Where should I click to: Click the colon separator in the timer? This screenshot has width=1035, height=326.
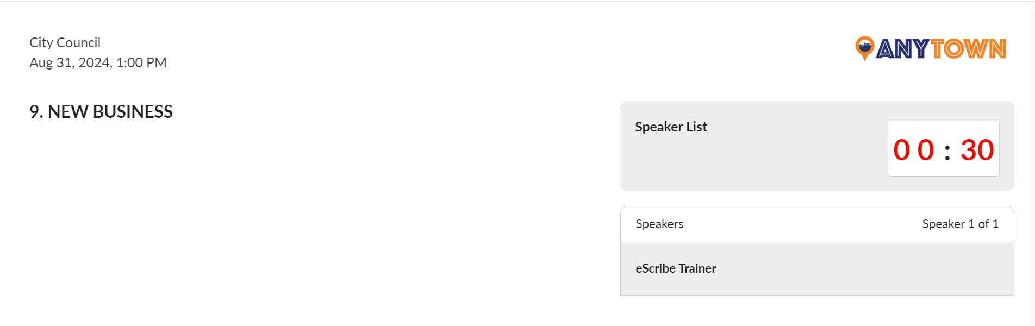click(947, 151)
